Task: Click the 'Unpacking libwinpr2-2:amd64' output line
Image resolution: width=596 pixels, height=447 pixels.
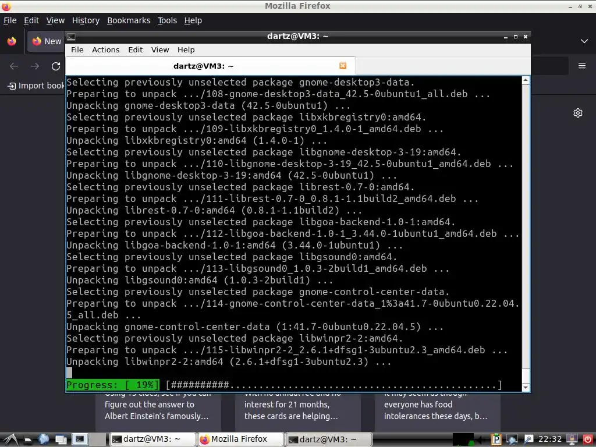Action: [x=229, y=361]
